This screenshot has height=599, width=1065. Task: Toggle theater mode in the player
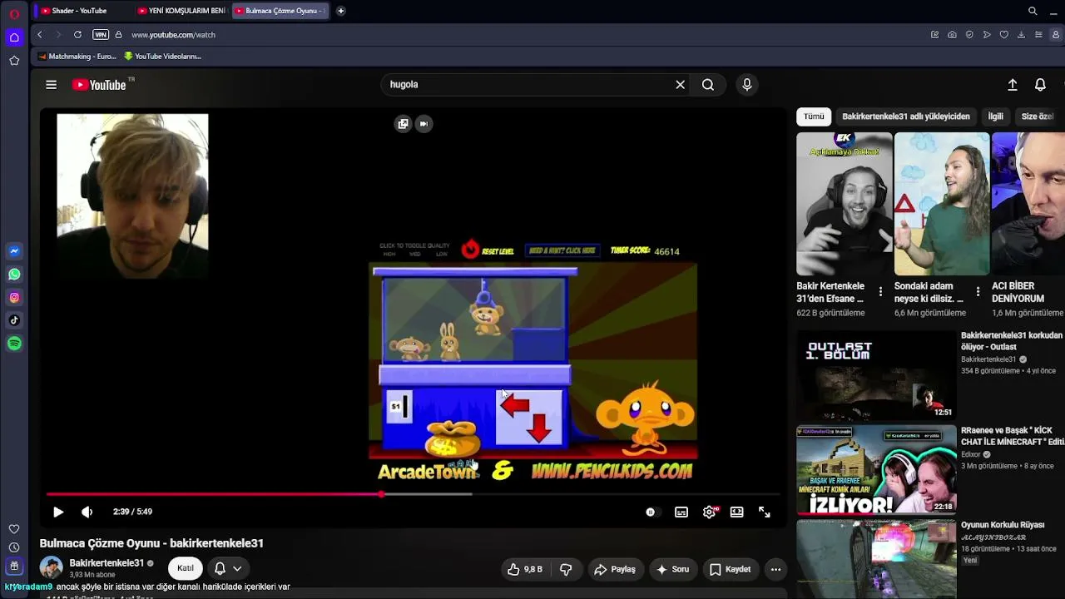point(736,512)
